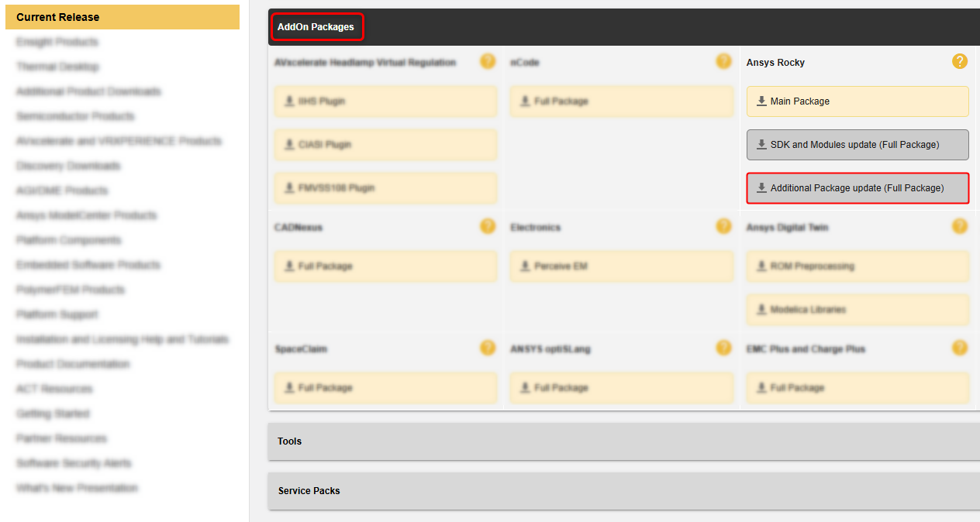This screenshot has height=522, width=980.
Task: Open help for AVxcelerate Headlamp Virtual Regulation
Action: (488, 61)
